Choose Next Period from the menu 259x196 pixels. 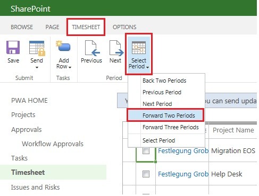[157, 104]
